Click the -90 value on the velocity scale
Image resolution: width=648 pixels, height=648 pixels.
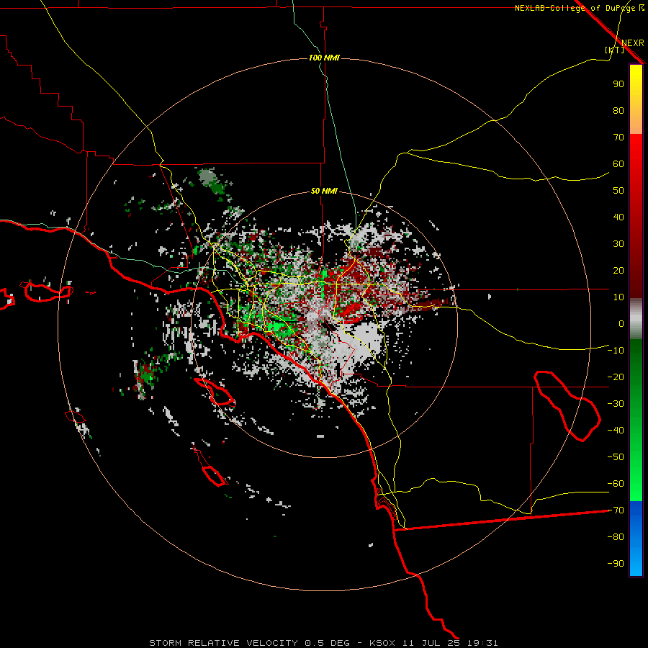pos(616,564)
